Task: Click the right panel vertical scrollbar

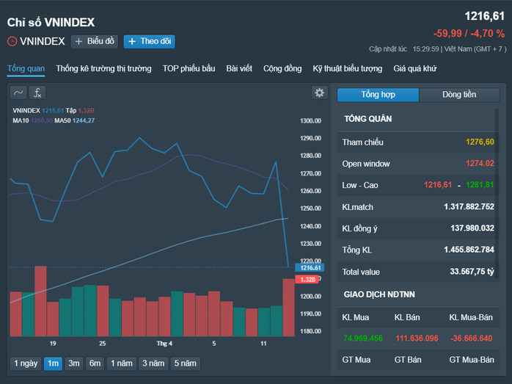Action: click(497, 194)
